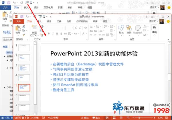Increase font size in PowerPoint ribbon
The height and width of the screenshot is (120, 172).
(76, 28)
